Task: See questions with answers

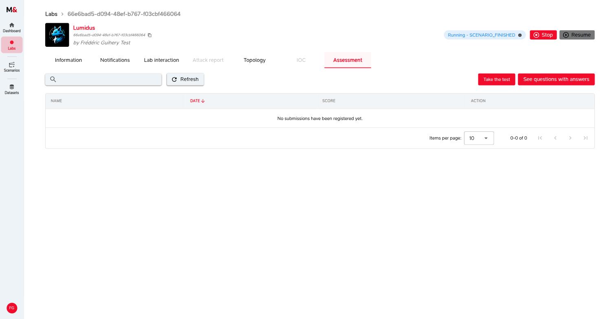Action: pos(556,79)
